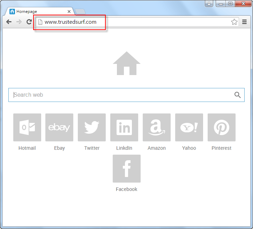Screen dimensions: 253x229
Task: Close the Homepage tab
Action: [69, 12]
